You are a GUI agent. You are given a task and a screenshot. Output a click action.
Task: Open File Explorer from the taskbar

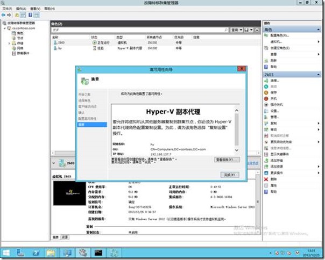point(51,253)
